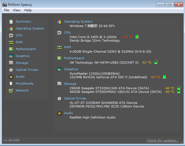
Task: Open the RAM section in sidebar
Action: click(19, 42)
